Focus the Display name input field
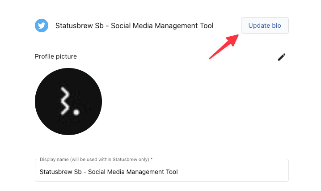Image resolution: width=321 pixels, height=191 pixels. coord(162,170)
